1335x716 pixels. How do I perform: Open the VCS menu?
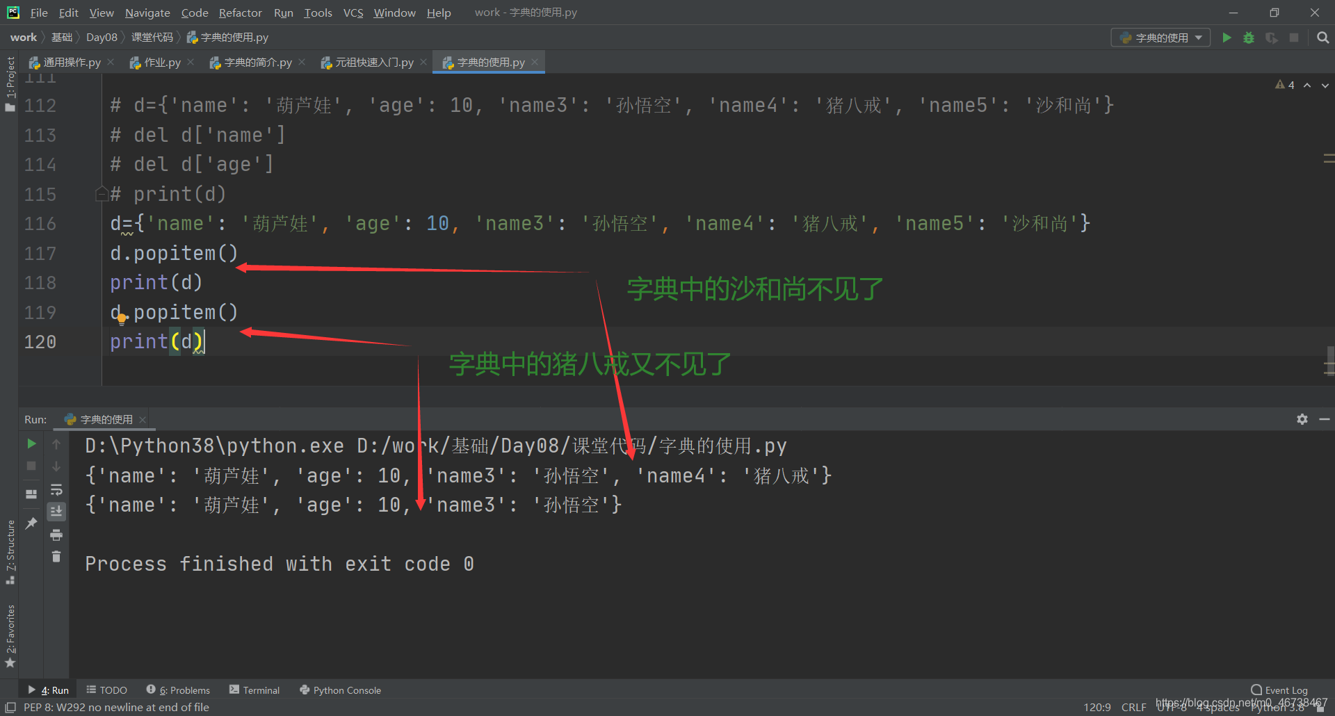pos(353,13)
